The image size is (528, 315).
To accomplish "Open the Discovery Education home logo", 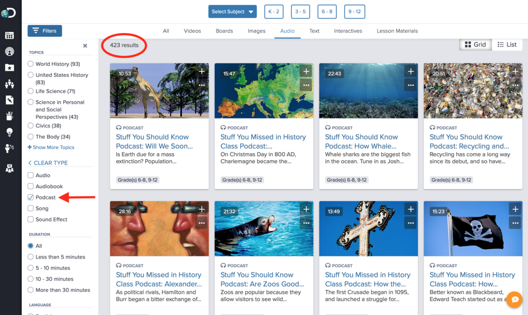I will pyautogui.click(x=8, y=13).
